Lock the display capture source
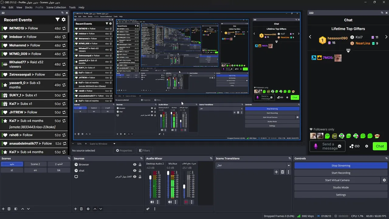Viewport: 389px width, 219px height. click(x=140, y=177)
